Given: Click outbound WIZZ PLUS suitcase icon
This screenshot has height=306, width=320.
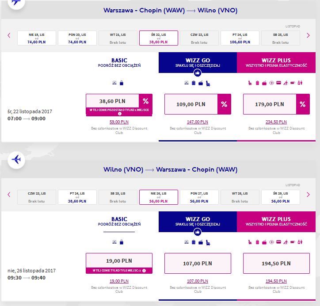Looking at the screenshot, I should coord(257,83).
